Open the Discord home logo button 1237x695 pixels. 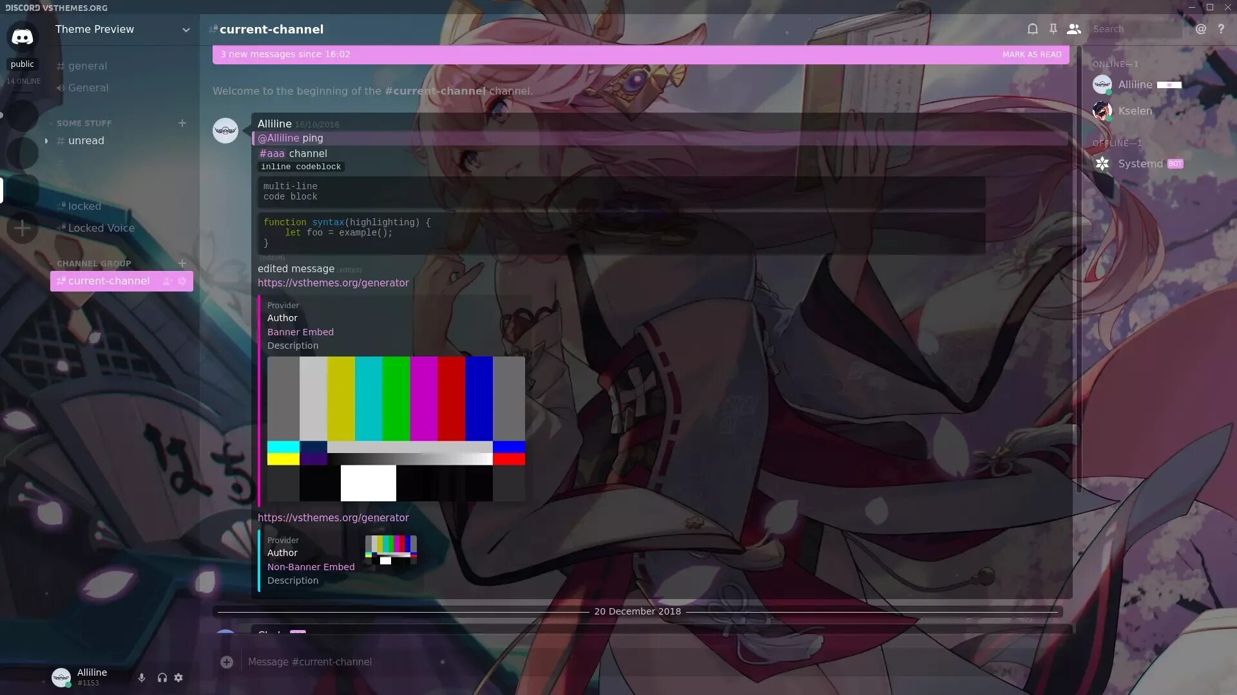click(23, 37)
